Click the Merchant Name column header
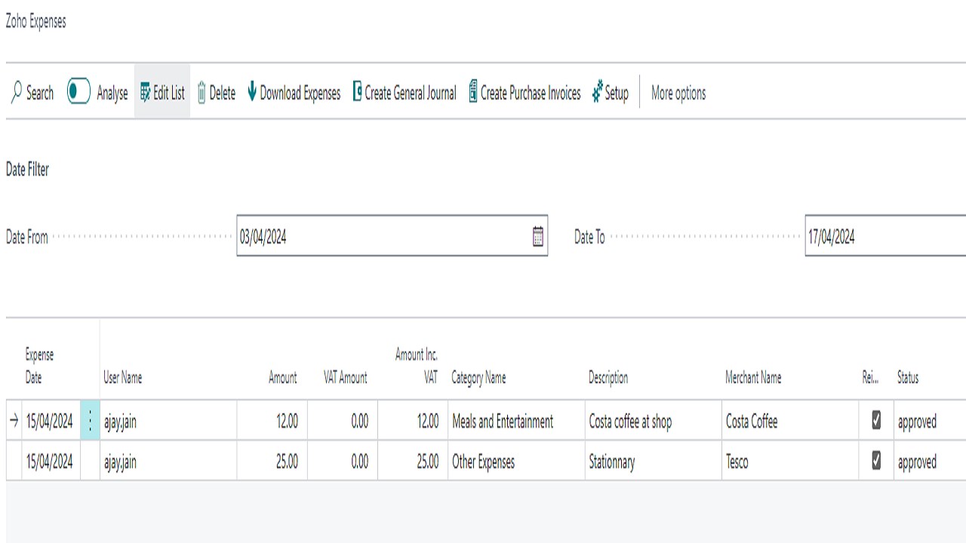The width and height of the screenshot is (966, 543). [753, 378]
